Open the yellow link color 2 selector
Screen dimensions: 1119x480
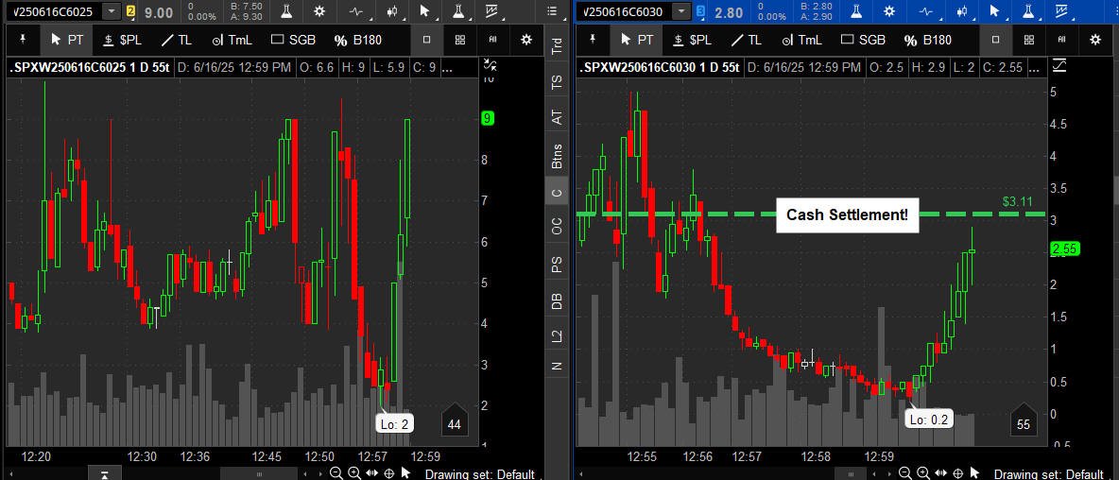131,12
